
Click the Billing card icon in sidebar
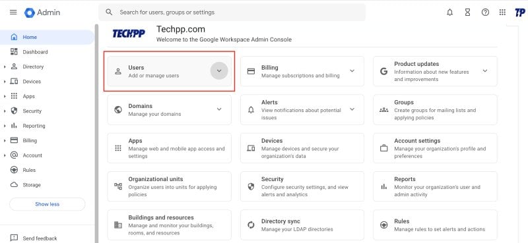pos(14,140)
